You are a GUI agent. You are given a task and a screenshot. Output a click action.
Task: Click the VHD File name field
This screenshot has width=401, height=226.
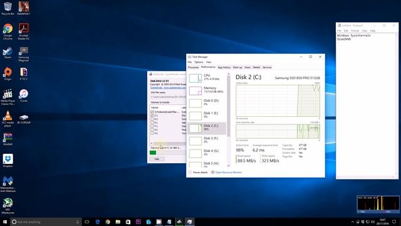[x=168, y=97]
